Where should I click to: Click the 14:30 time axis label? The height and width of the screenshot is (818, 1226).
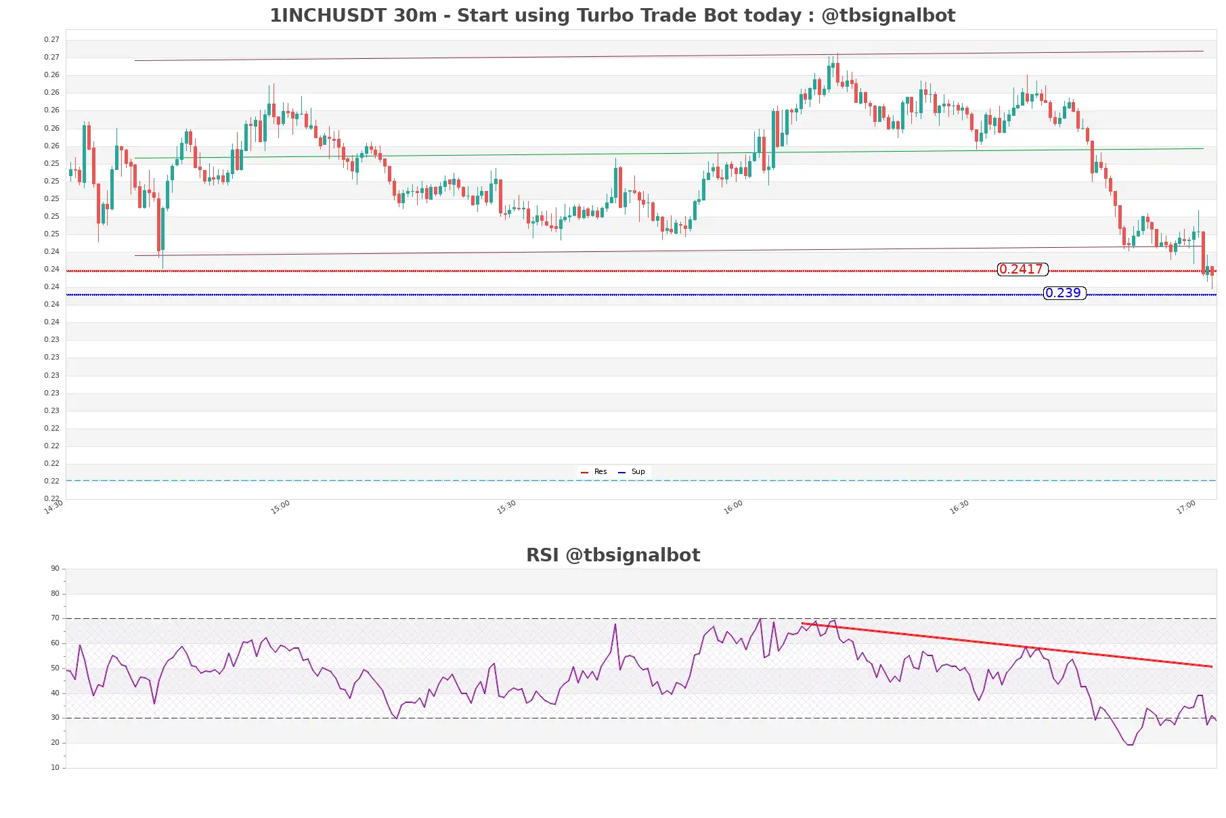click(53, 507)
